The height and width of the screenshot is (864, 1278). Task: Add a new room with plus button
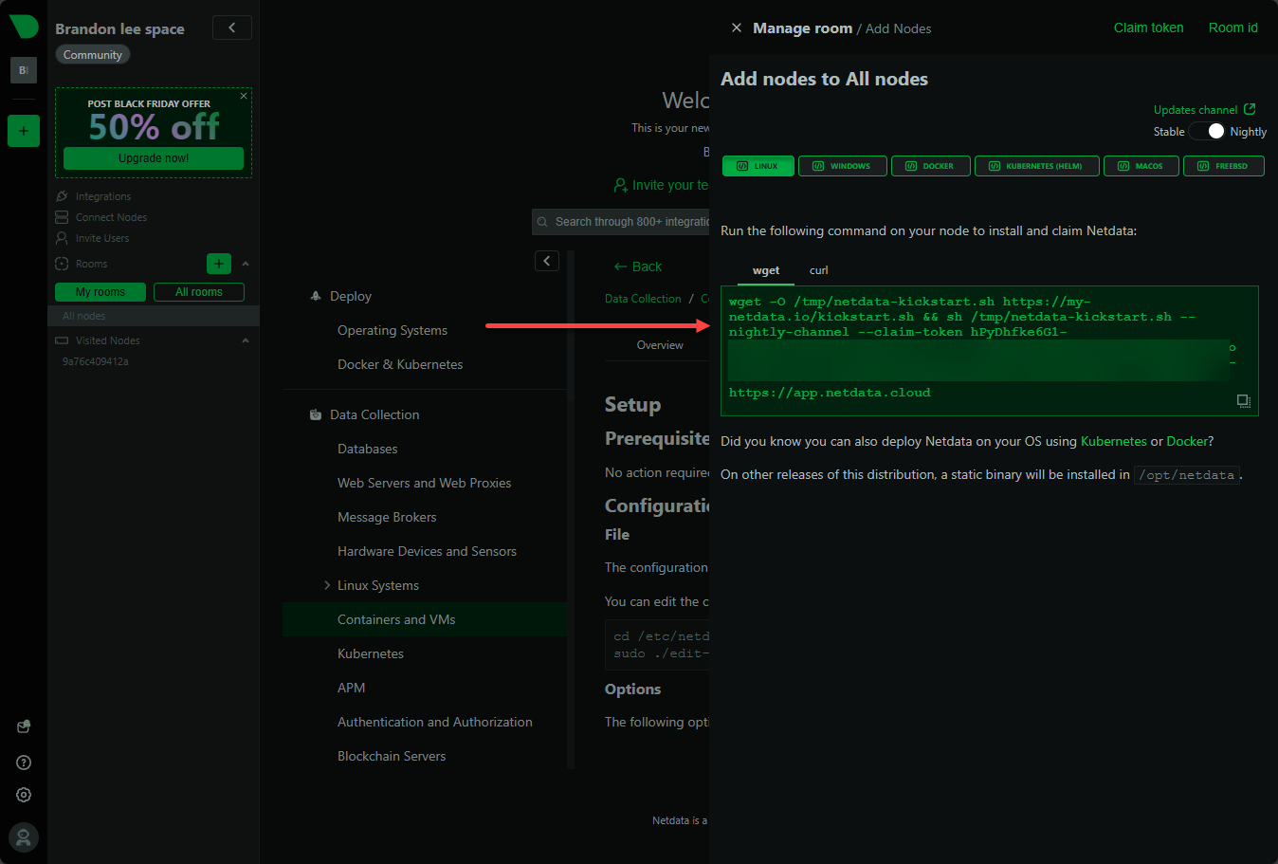(219, 264)
